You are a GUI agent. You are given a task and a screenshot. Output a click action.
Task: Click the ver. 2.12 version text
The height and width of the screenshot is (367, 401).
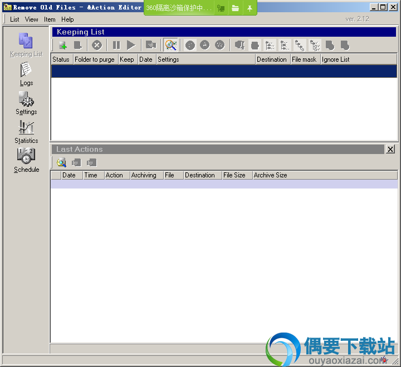pos(357,19)
